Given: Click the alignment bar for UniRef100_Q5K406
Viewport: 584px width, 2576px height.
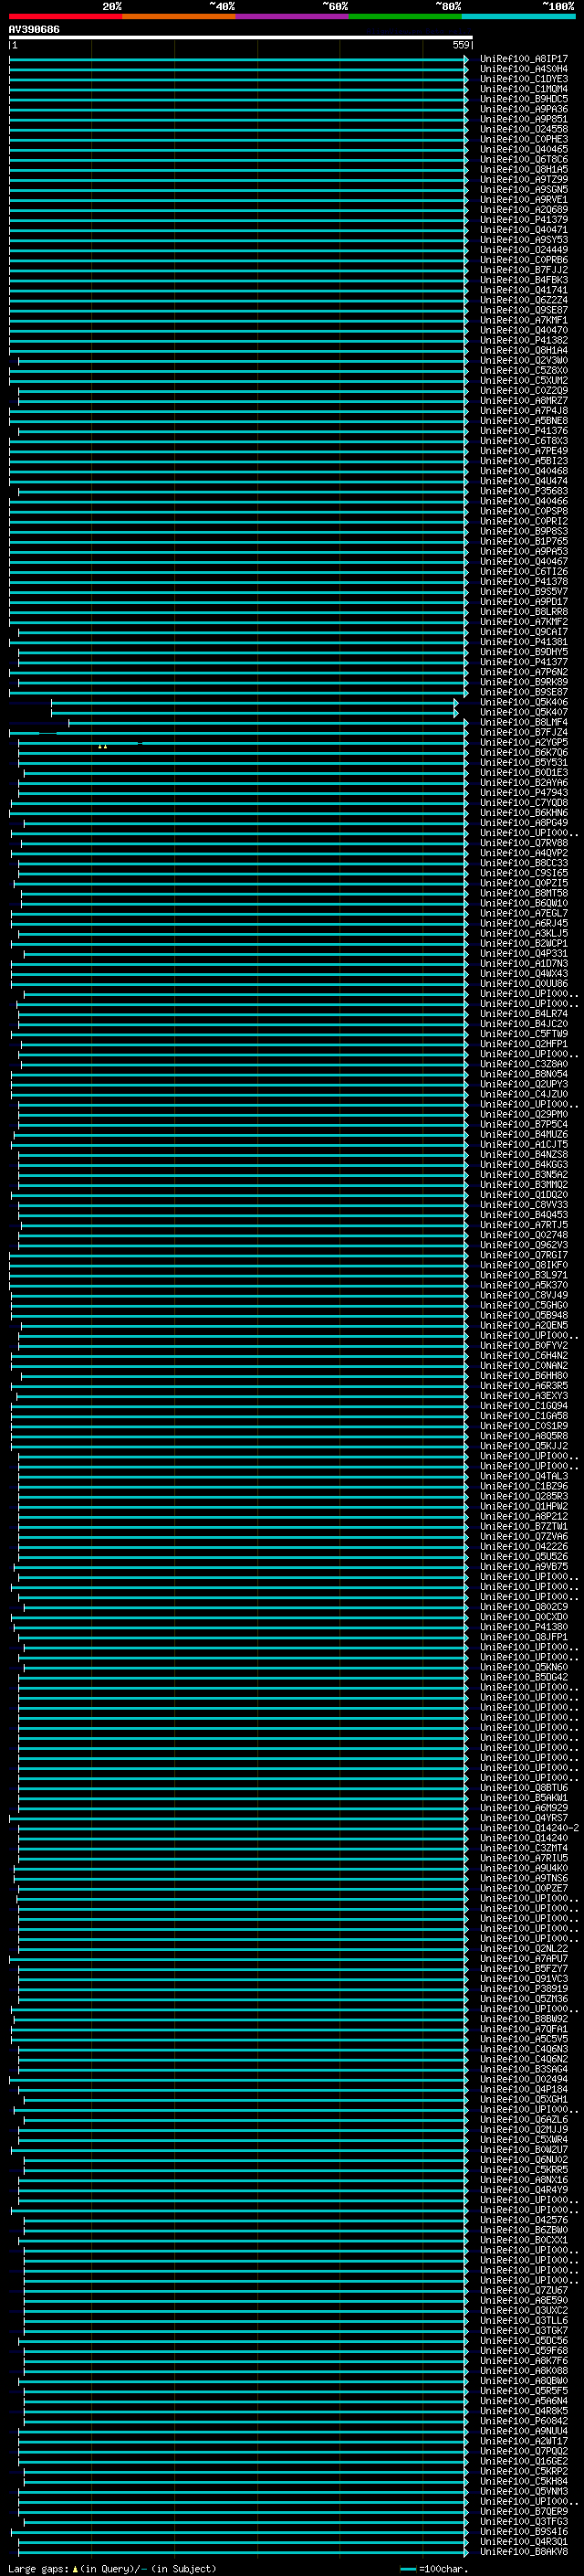Looking at the screenshot, I should [255, 702].
